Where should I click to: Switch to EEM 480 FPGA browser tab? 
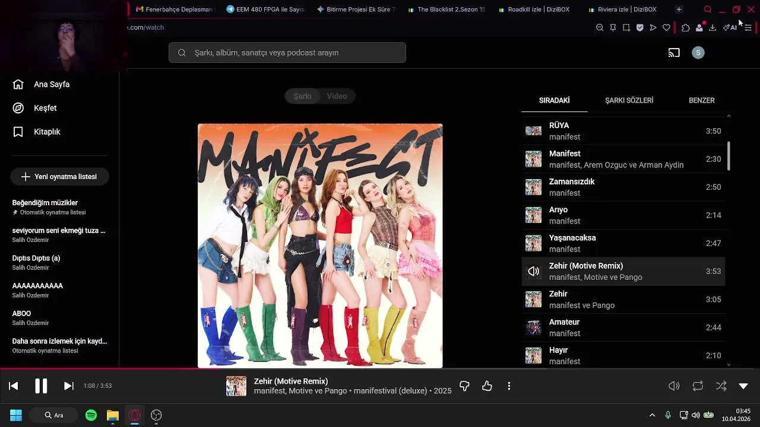click(265, 9)
